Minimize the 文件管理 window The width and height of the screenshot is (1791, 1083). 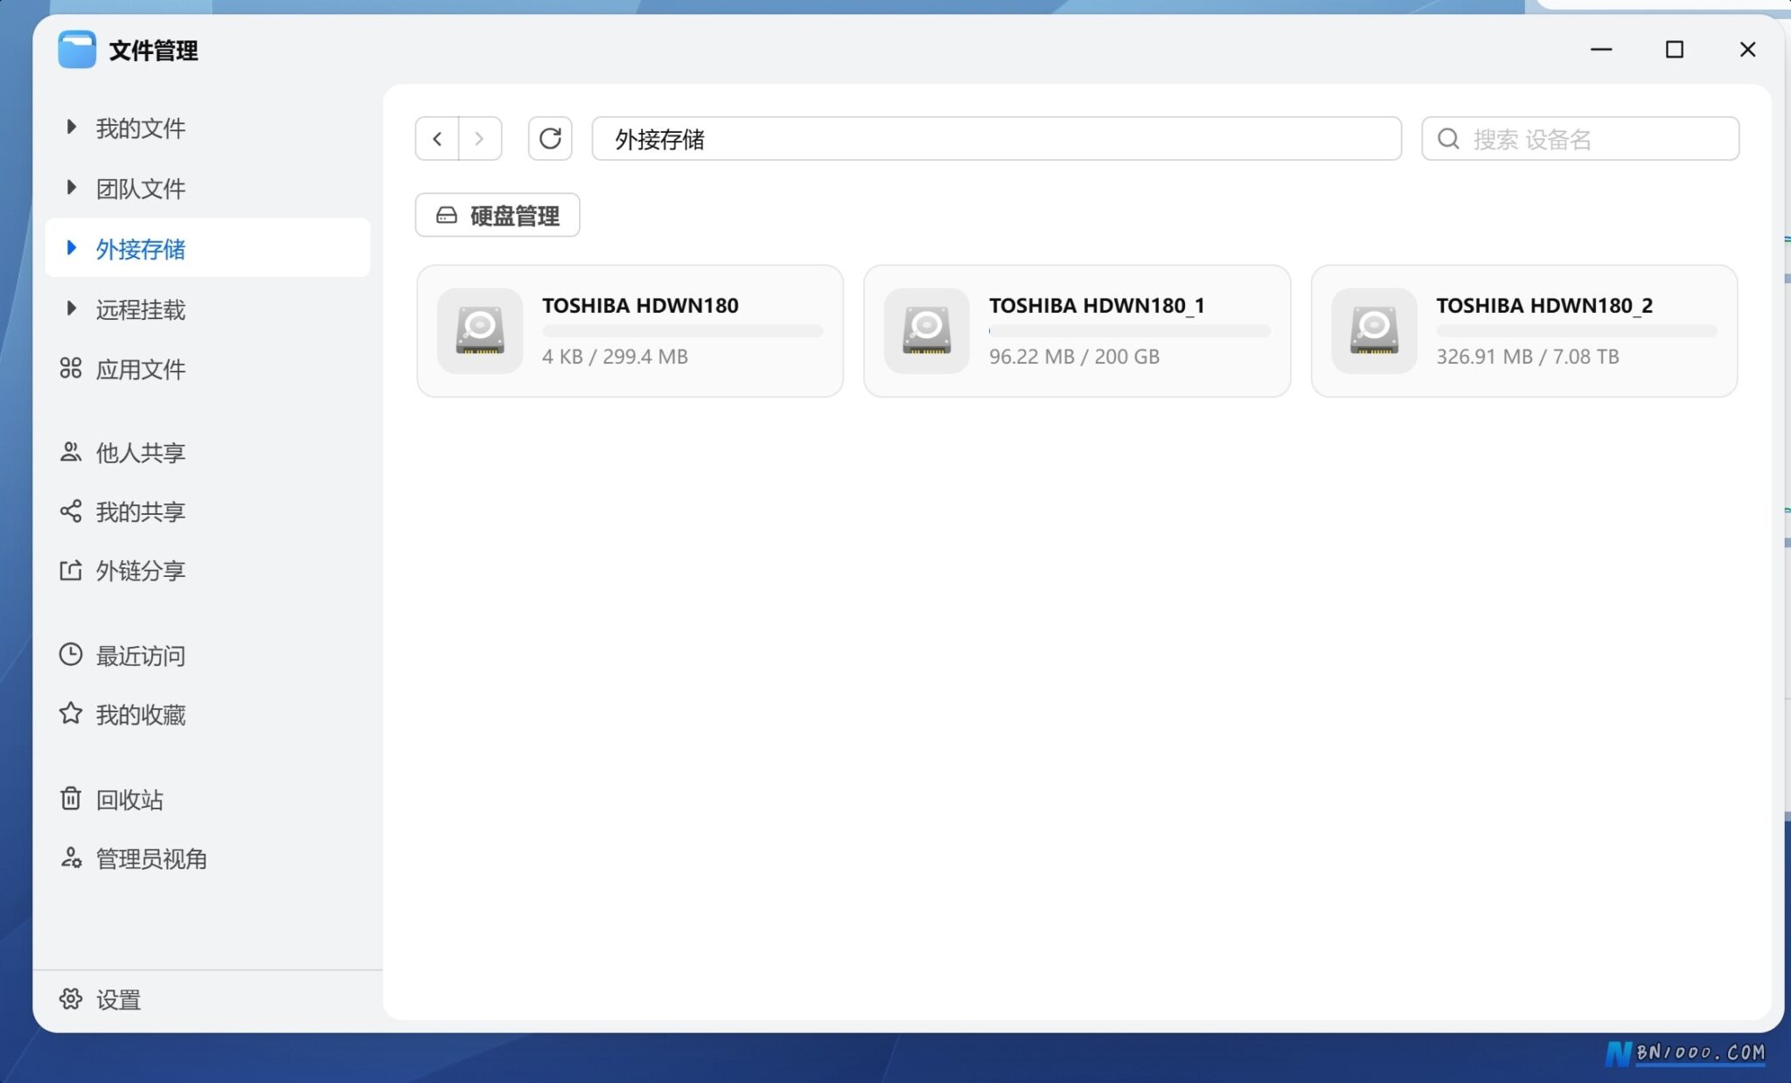click(x=1601, y=50)
